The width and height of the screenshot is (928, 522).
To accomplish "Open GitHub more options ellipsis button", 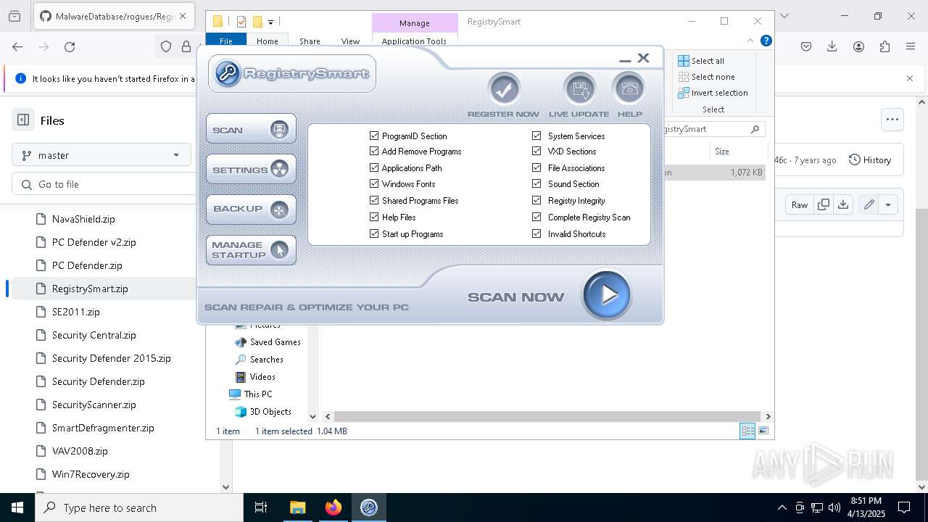I will [x=892, y=120].
